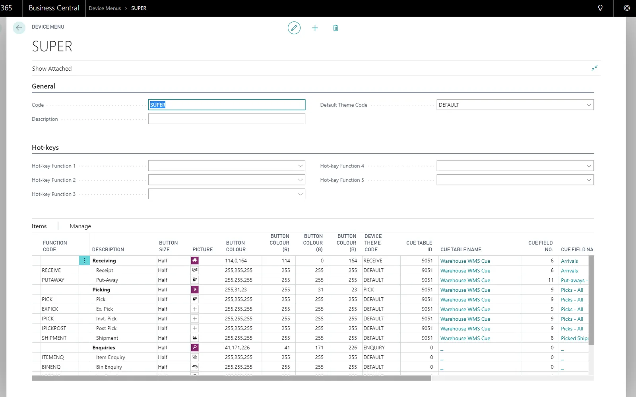The height and width of the screenshot is (397, 636).
Task: Go back with the arrow button
Action: (x=19, y=28)
